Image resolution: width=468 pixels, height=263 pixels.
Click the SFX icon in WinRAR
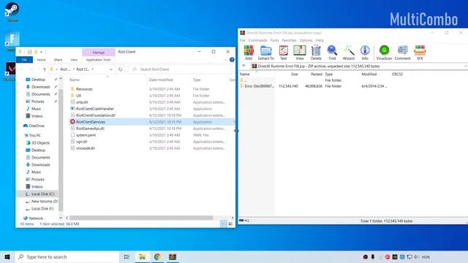pyautogui.click(x=420, y=53)
